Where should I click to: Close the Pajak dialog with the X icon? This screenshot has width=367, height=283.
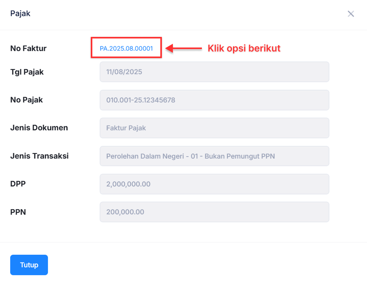click(351, 14)
